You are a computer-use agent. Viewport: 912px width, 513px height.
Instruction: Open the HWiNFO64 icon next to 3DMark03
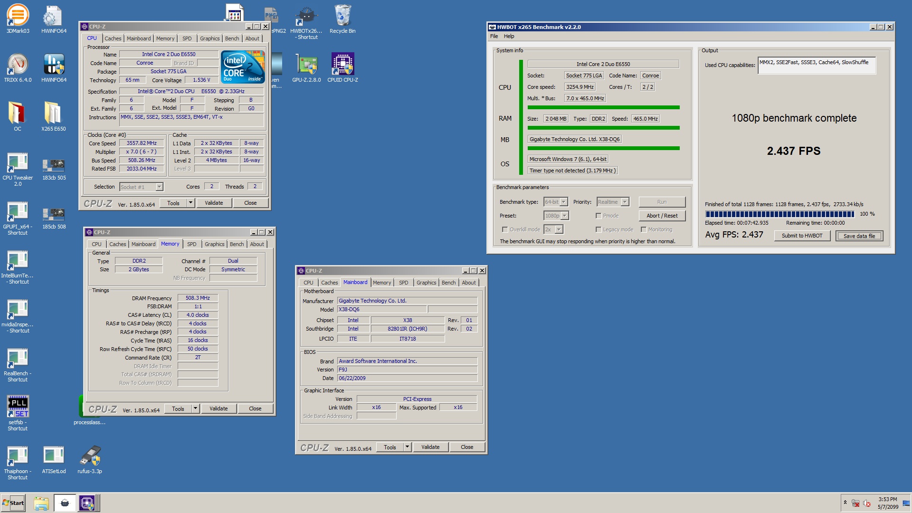pos(54,19)
